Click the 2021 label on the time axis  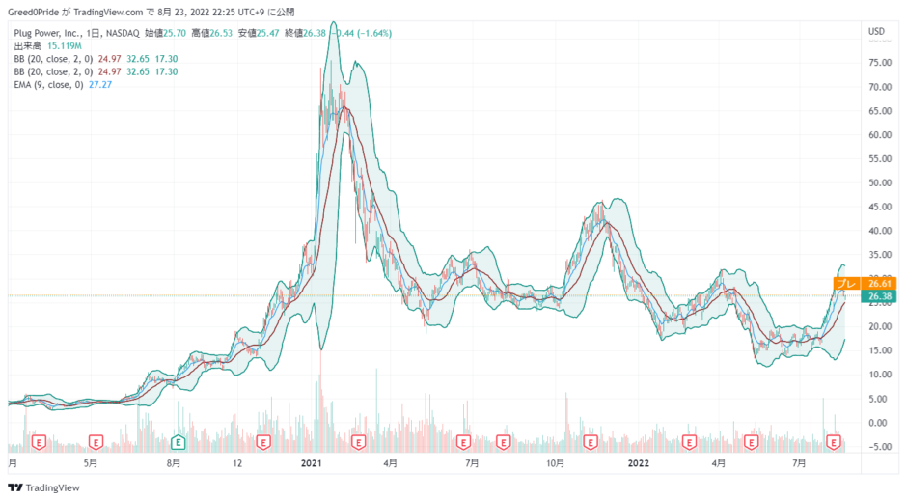311,464
